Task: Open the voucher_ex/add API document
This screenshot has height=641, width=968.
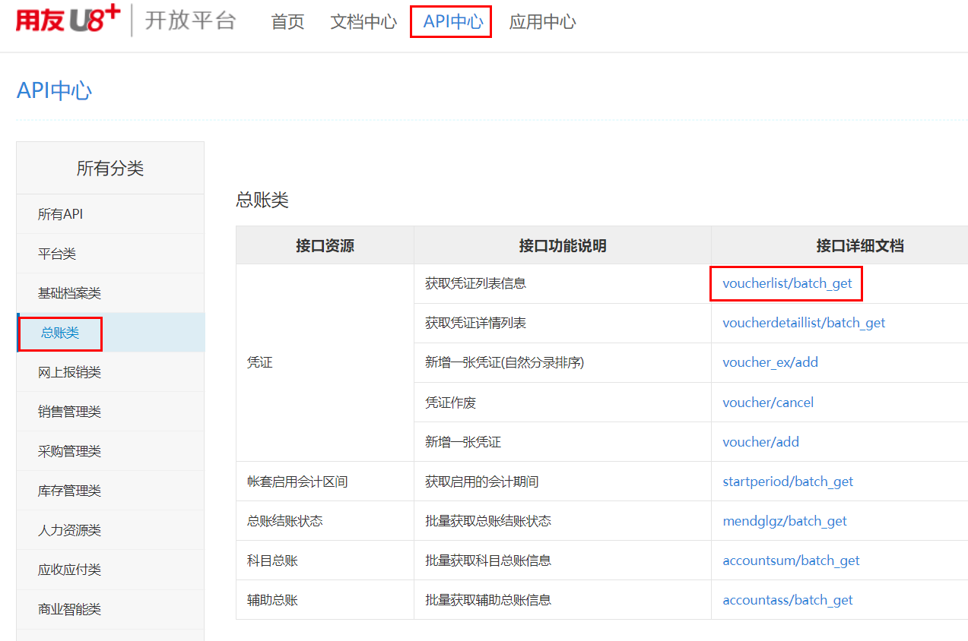Action: click(770, 362)
